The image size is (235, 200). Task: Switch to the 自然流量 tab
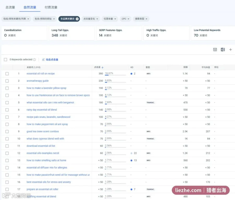30,7
